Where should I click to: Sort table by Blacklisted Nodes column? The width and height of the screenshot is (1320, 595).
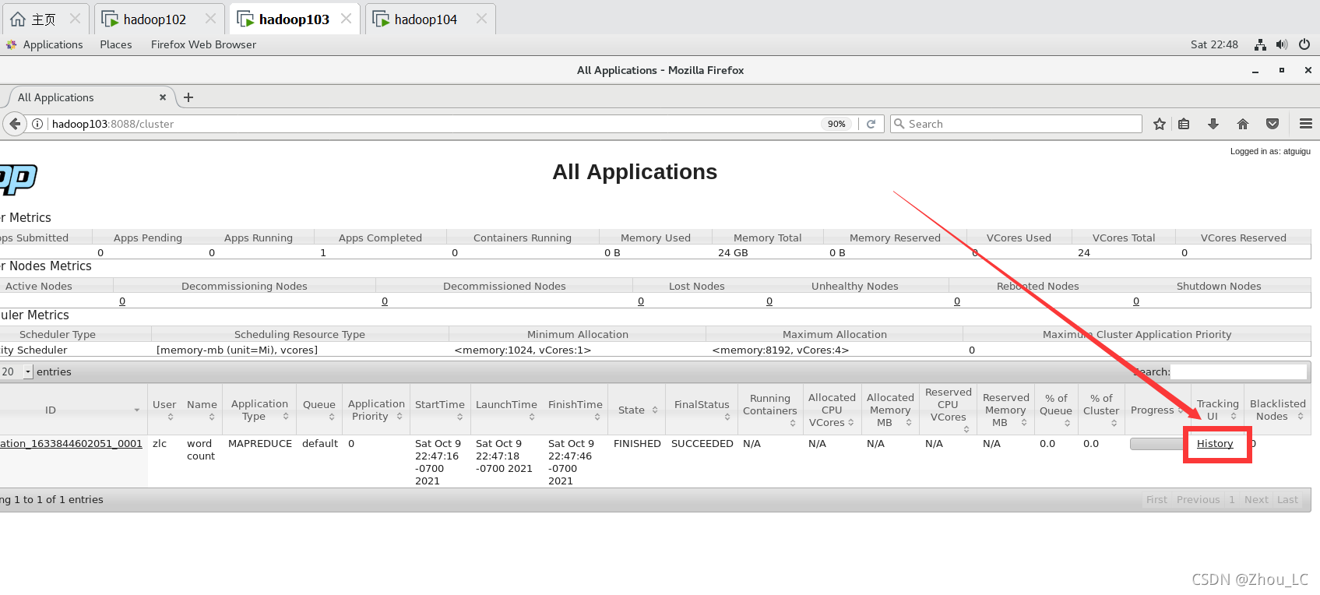coord(1277,410)
